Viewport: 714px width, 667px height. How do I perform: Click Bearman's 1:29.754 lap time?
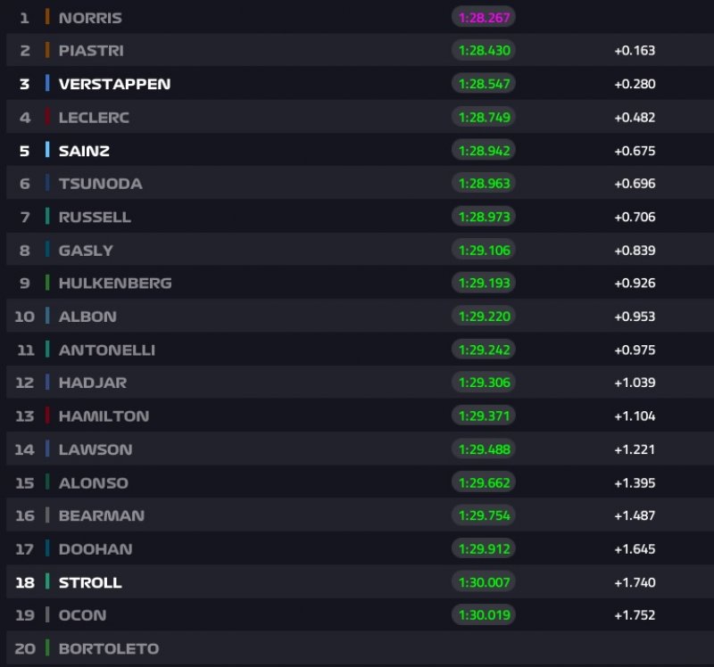click(483, 515)
